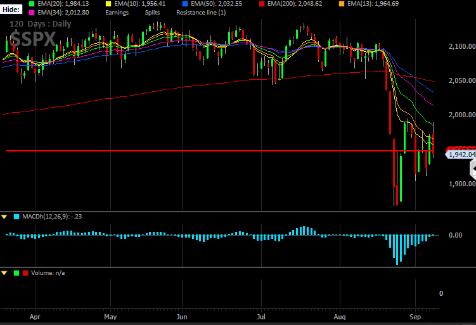Click the 2,000.00 price axis label
This screenshot has height=325, width=476.
[x=462, y=115]
